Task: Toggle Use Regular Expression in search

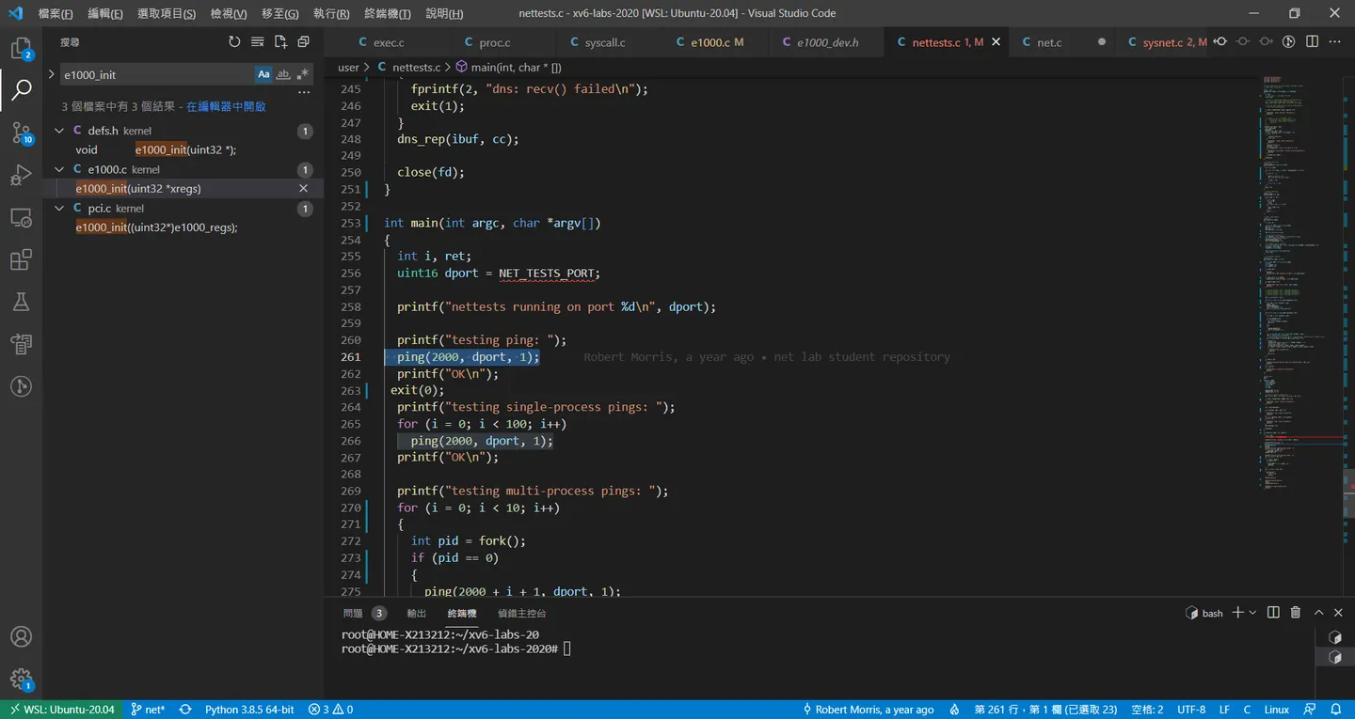Action: [x=302, y=74]
